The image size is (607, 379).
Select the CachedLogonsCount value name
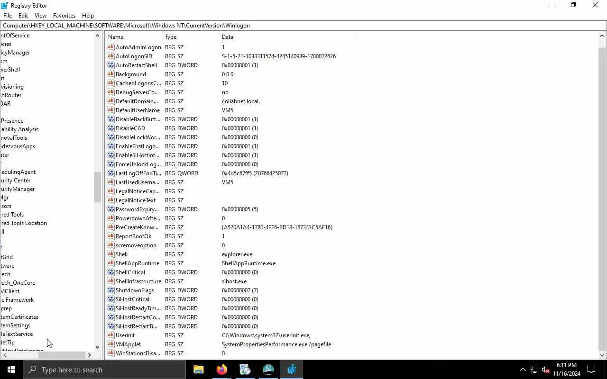pyautogui.click(x=138, y=83)
